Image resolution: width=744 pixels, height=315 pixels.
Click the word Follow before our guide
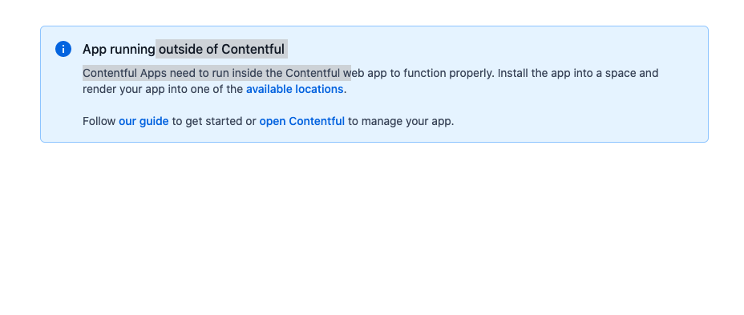[99, 122]
